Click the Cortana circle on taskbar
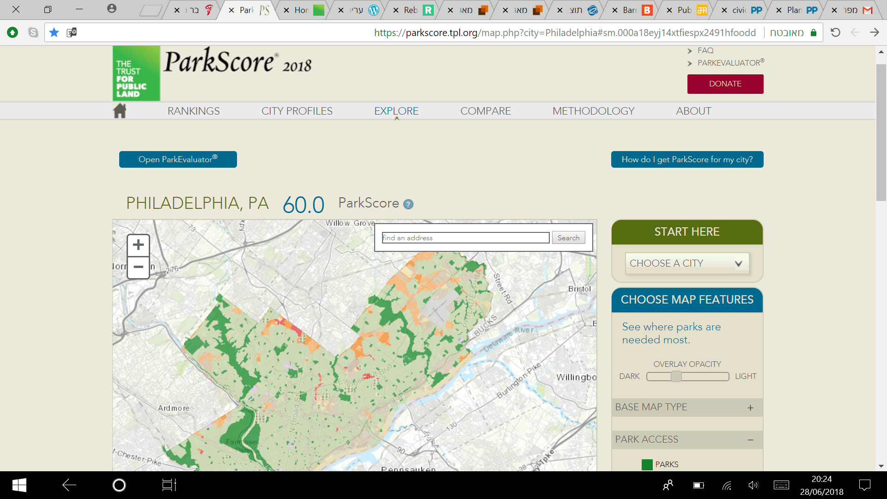The image size is (887, 499). 119,485
